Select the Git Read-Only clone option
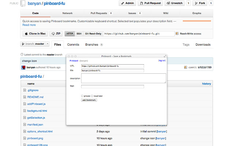This screenshot has width=234, height=146. (x=93, y=34)
